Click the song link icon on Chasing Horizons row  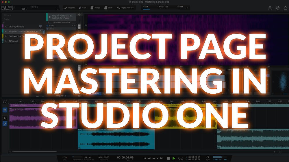pos(40,27)
